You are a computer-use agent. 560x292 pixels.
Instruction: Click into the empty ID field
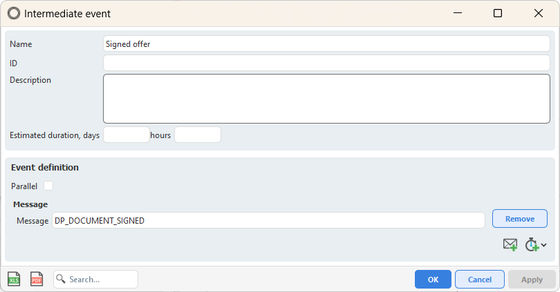click(x=326, y=63)
